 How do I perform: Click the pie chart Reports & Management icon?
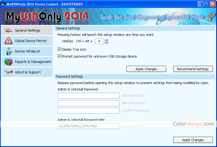point(8,62)
